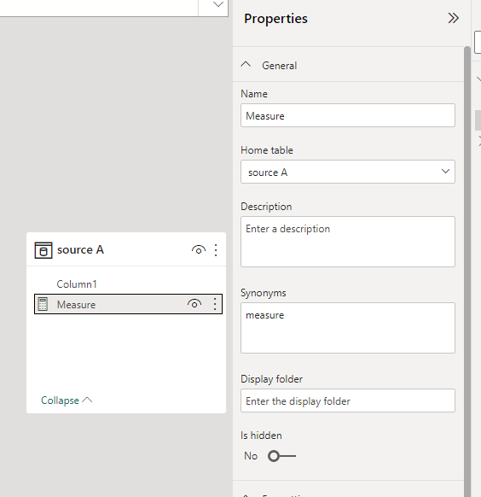Open more options for source A table
Screen dimensions: 481x497
coord(216,250)
